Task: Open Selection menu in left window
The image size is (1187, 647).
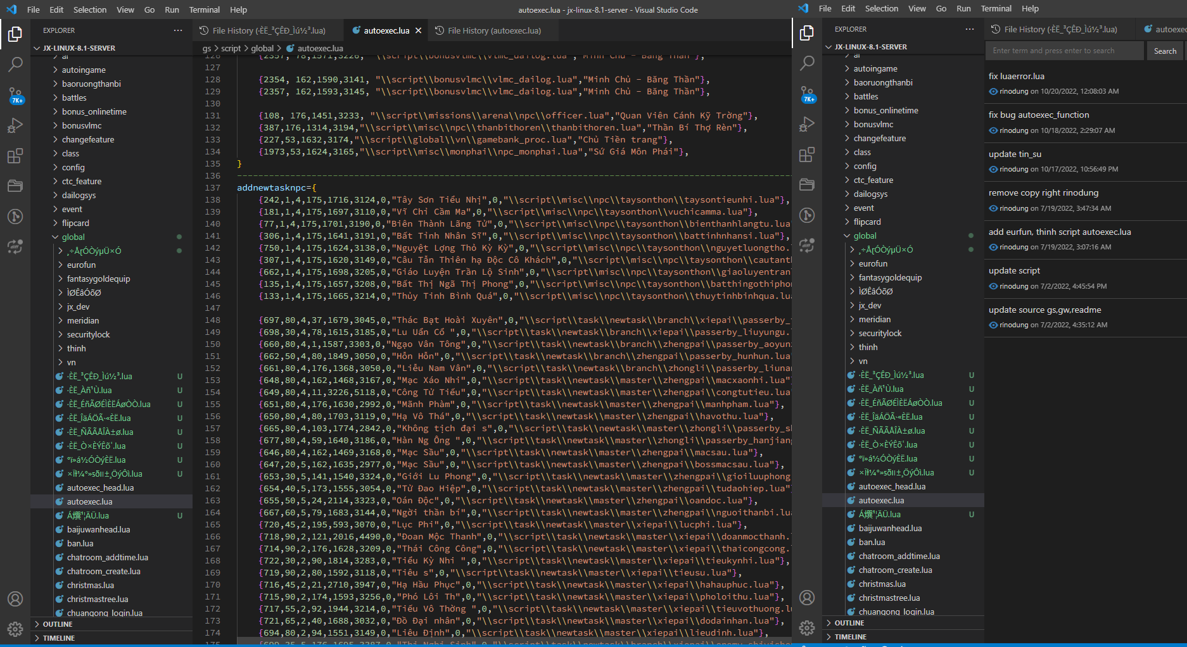Action: (x=90, y=9)
